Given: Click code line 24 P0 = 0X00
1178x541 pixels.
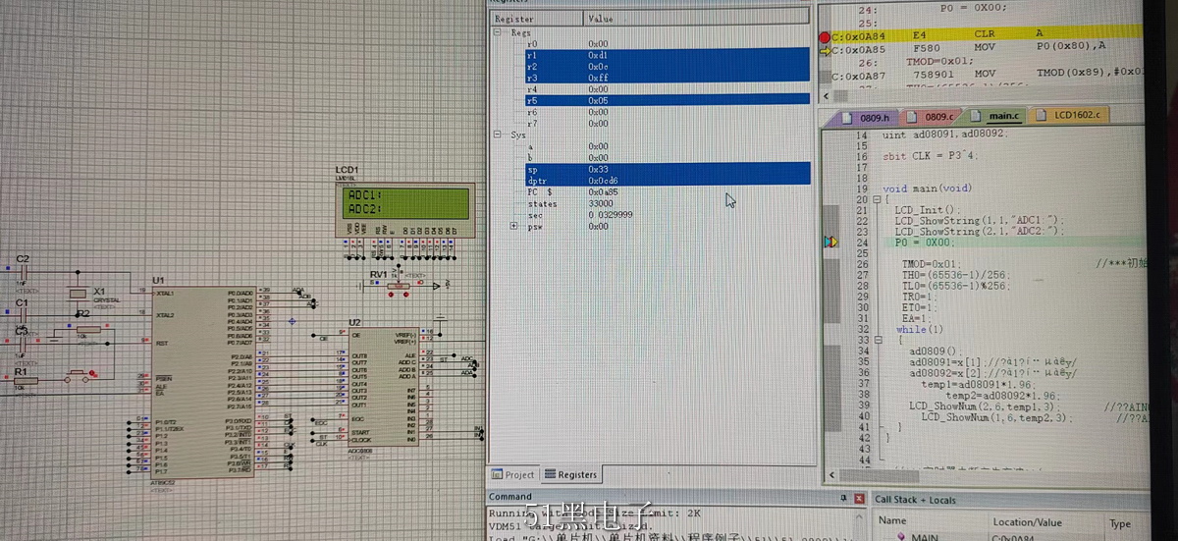Looking at the screenshot, I should point(924,242).
